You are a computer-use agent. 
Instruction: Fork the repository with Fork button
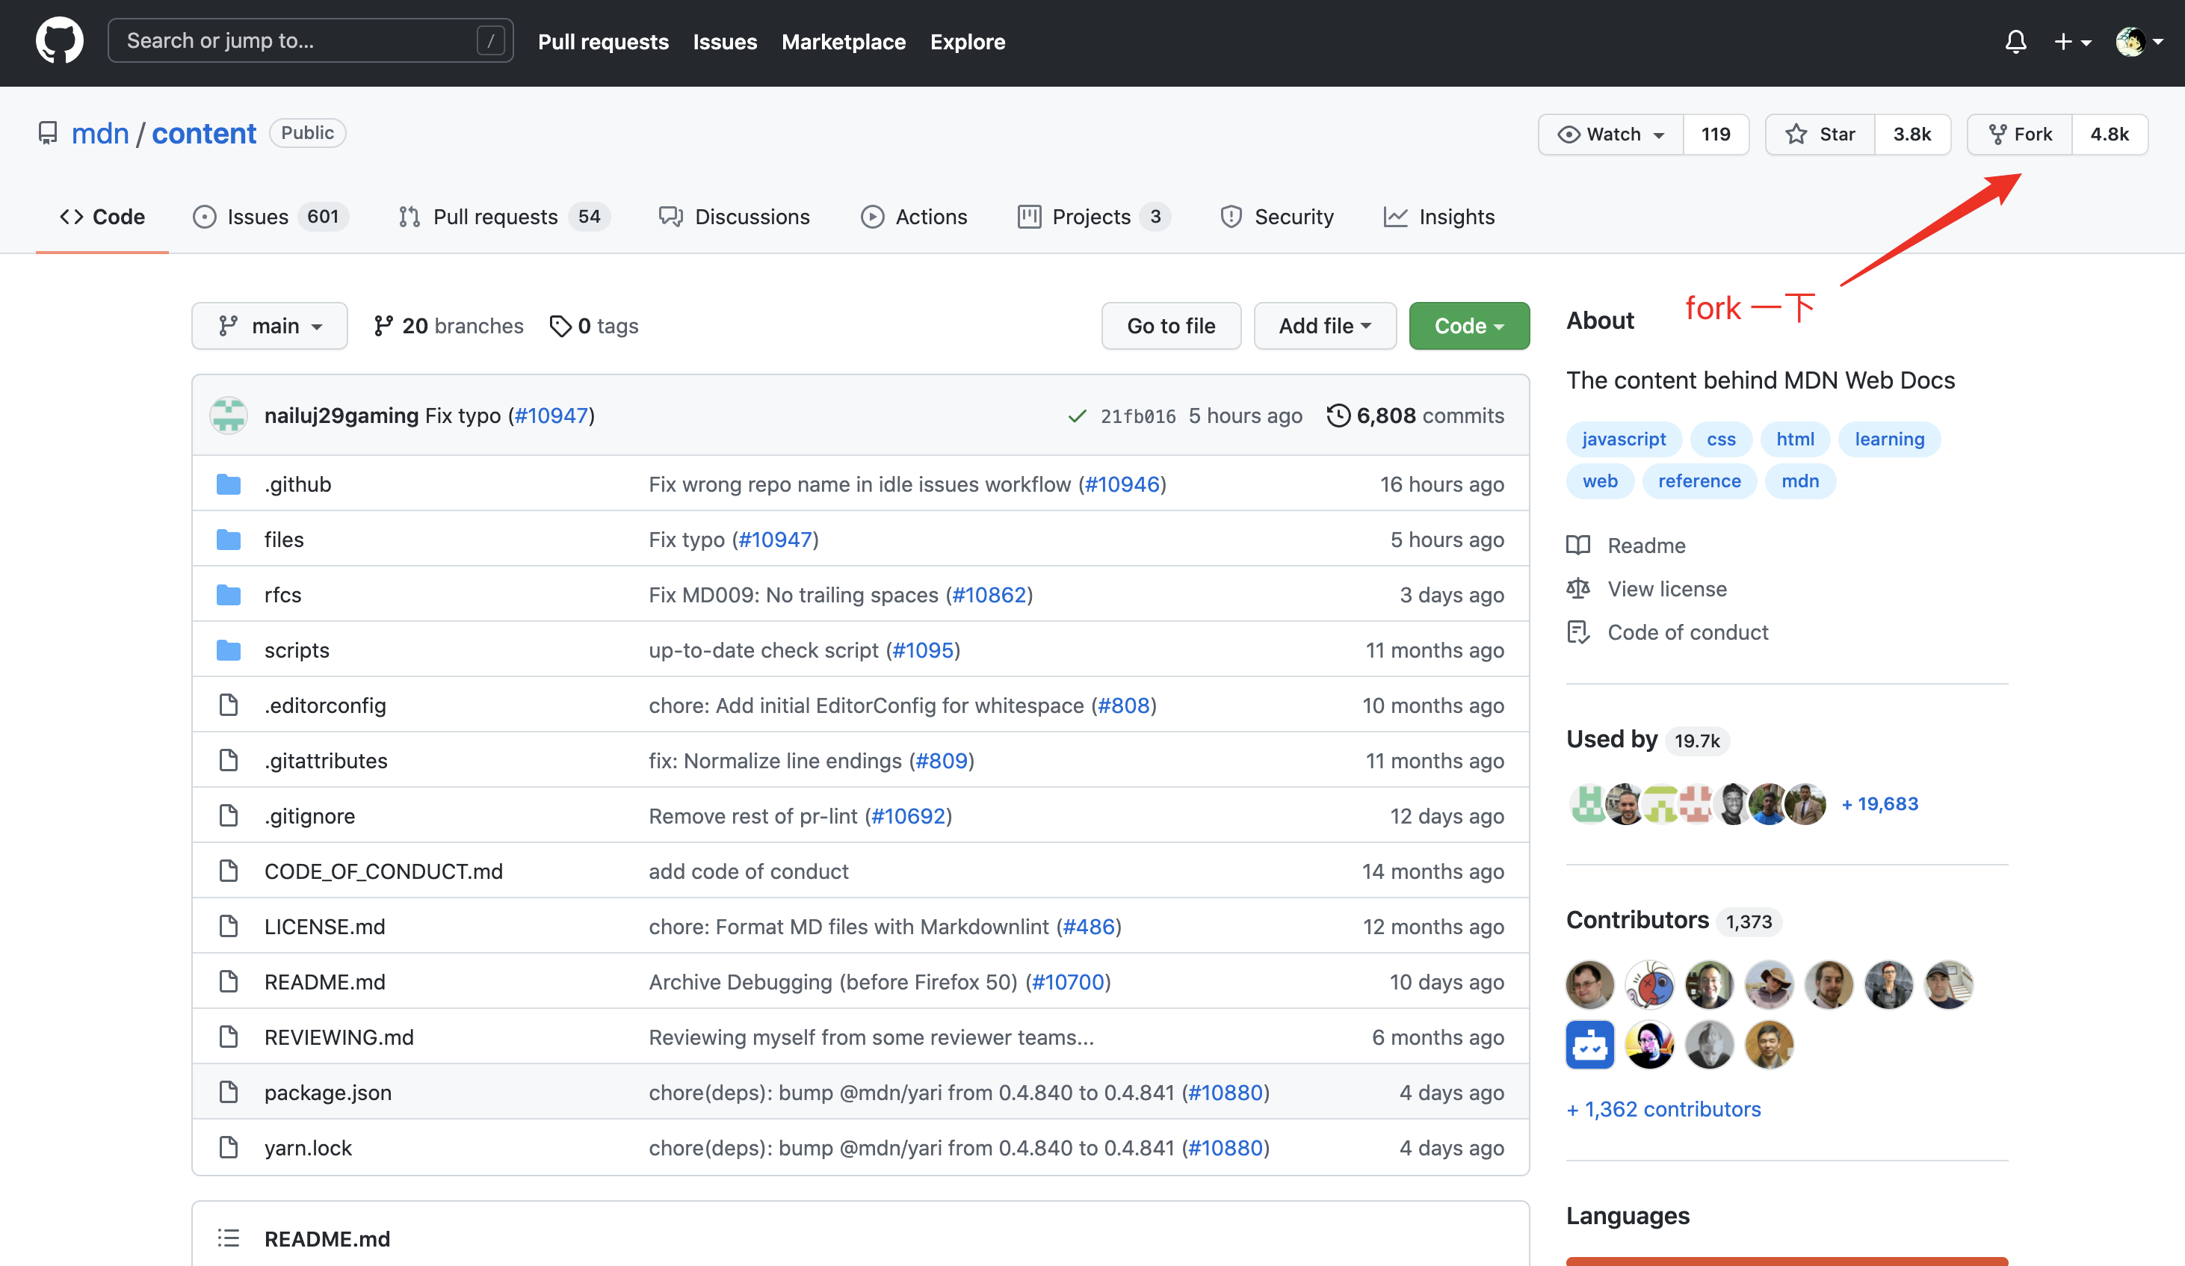(2021, 135)
